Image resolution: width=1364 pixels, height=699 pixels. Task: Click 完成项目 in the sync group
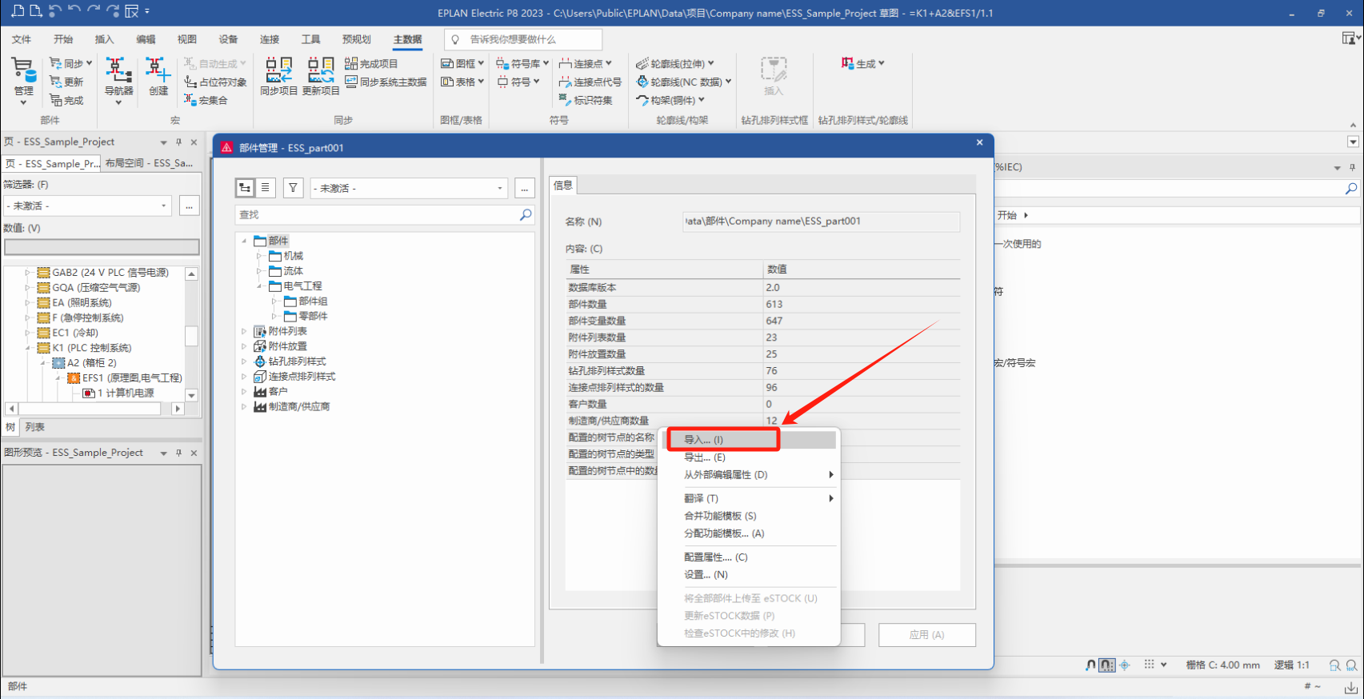[x=371, y=63]
